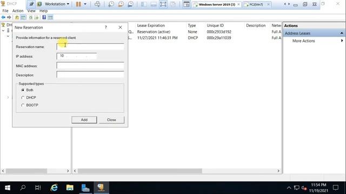The height and width of the screenshot is (194, 346).
Task: Sort by Unique ID column
Action: tap(215, 25)
